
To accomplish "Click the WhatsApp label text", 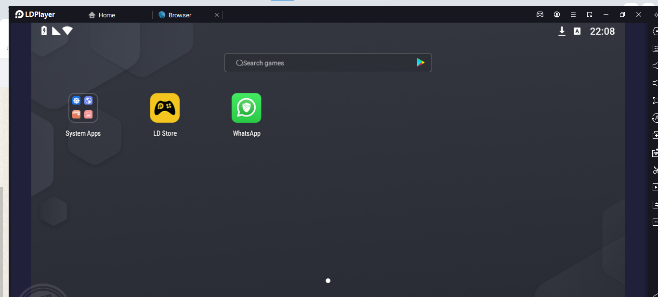I will tap(247, 133).
